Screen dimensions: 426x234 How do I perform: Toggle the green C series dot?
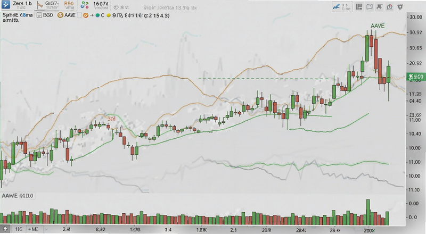pos(97,16)
